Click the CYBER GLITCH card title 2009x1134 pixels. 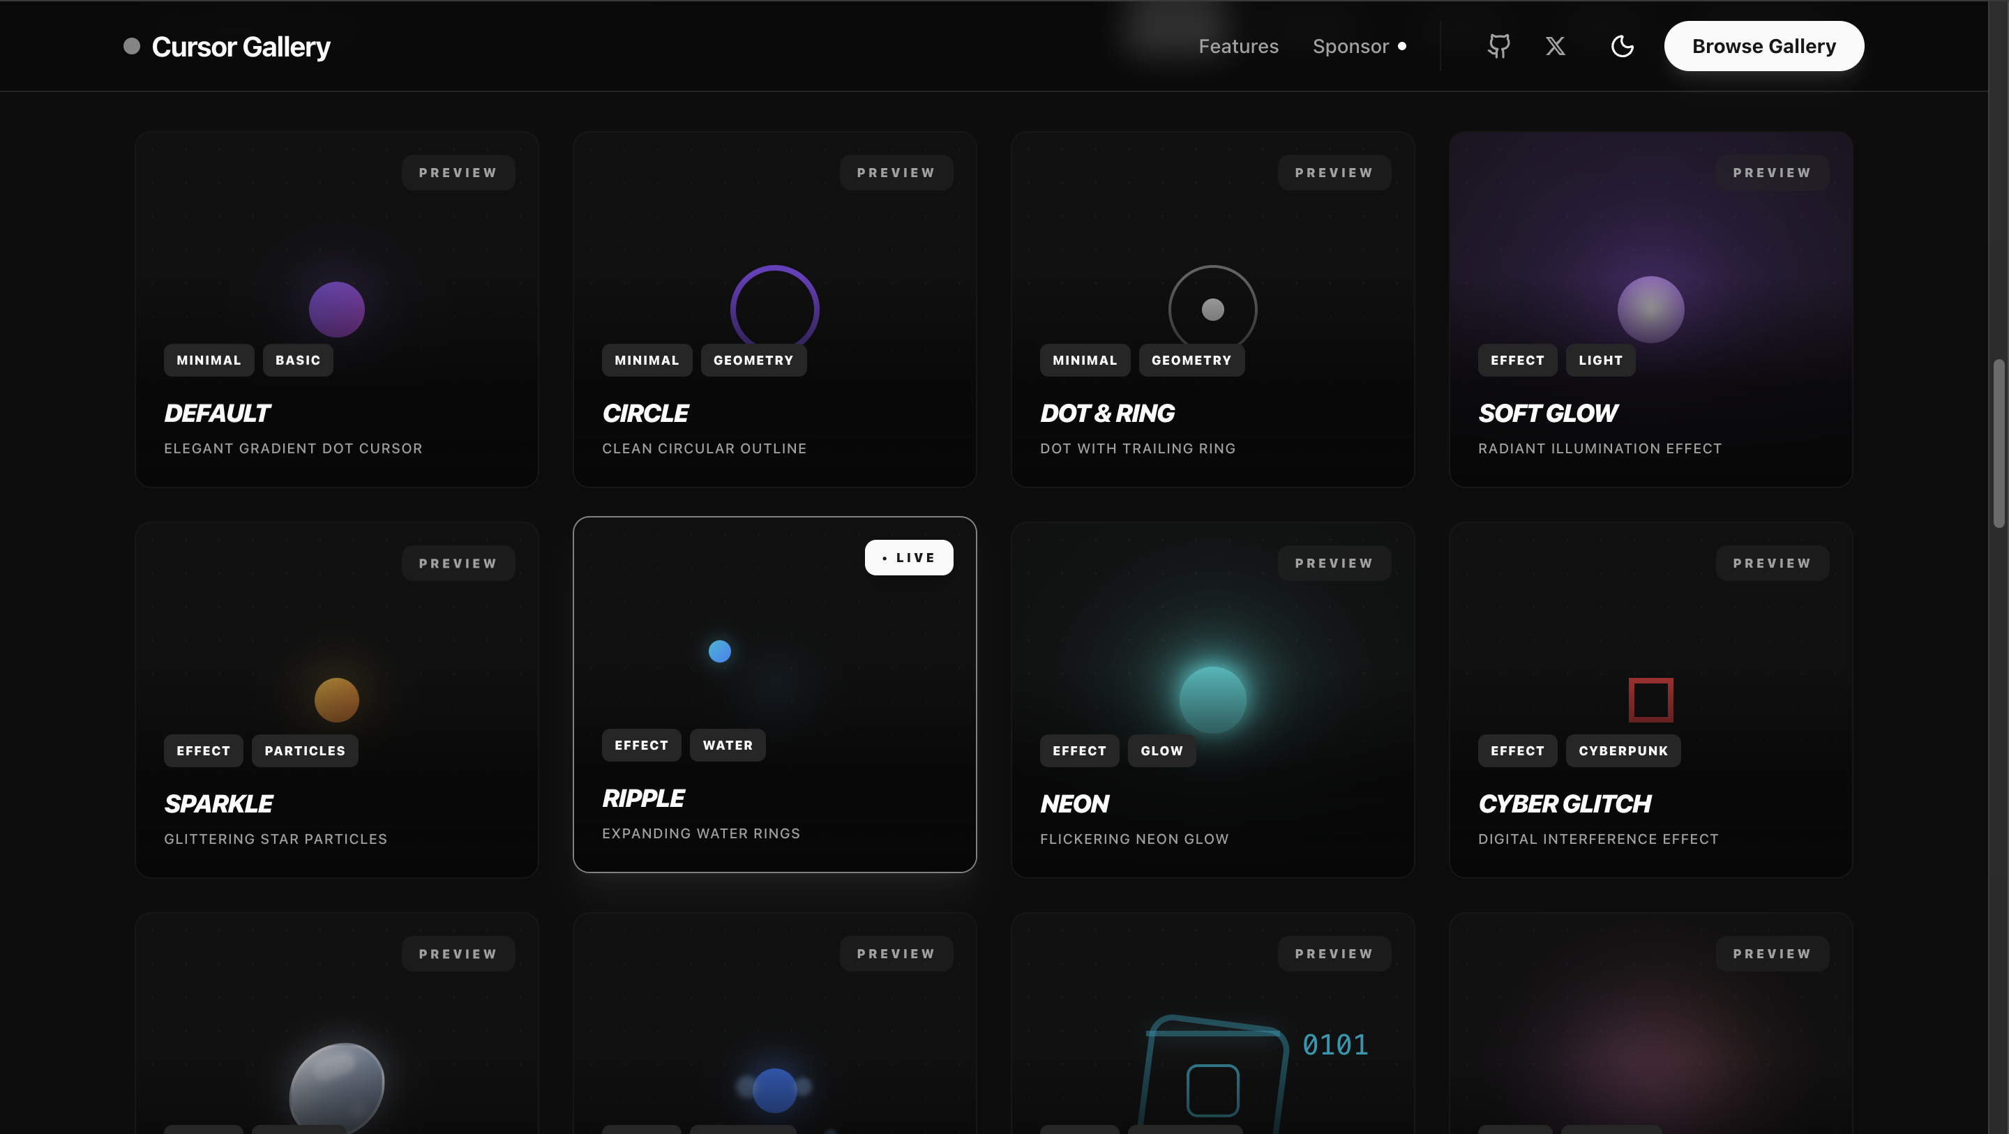pyautogui.click(x=1565, y=804)
